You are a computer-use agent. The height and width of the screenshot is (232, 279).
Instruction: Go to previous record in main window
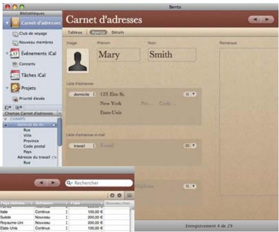(255, 19)
